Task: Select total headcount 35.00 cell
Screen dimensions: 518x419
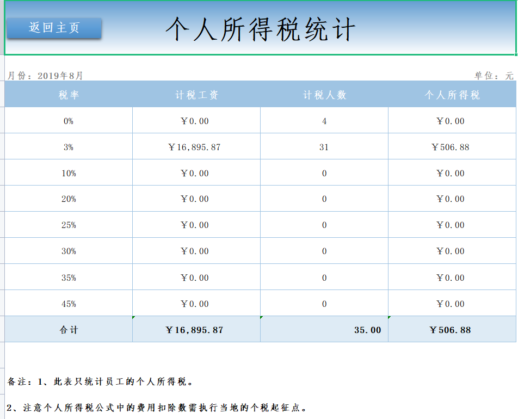Action: (x=324, y=329)
